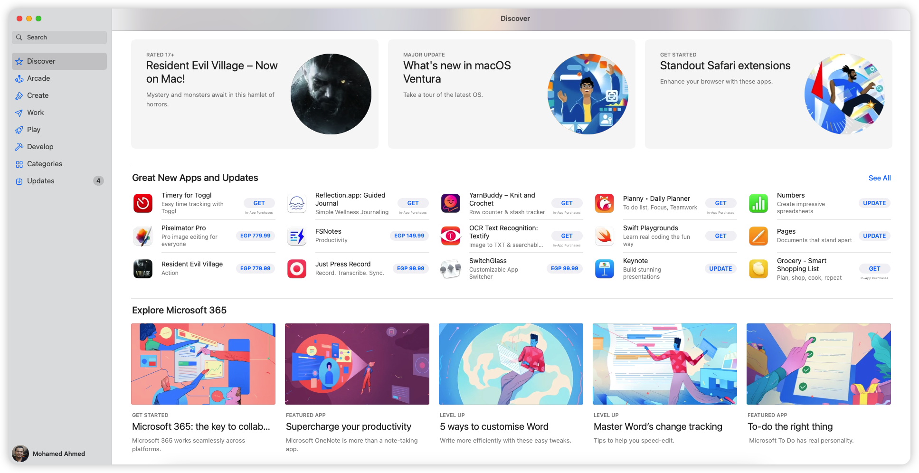Get the Reflection.app Guided Journal
This screenshot has width=919, height=473.
click(413, 203)
